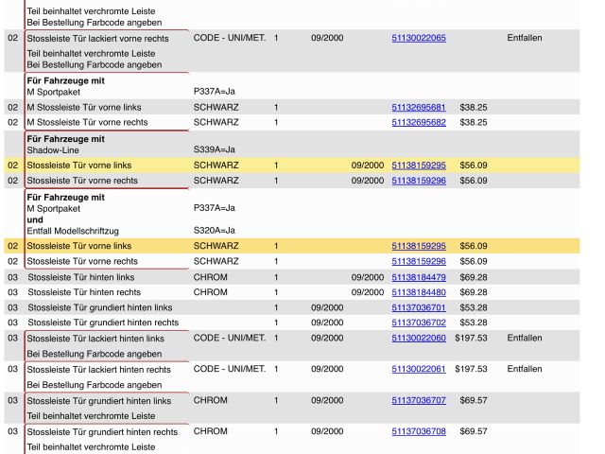Open part number link 51130022065

(x=419, y=38)
